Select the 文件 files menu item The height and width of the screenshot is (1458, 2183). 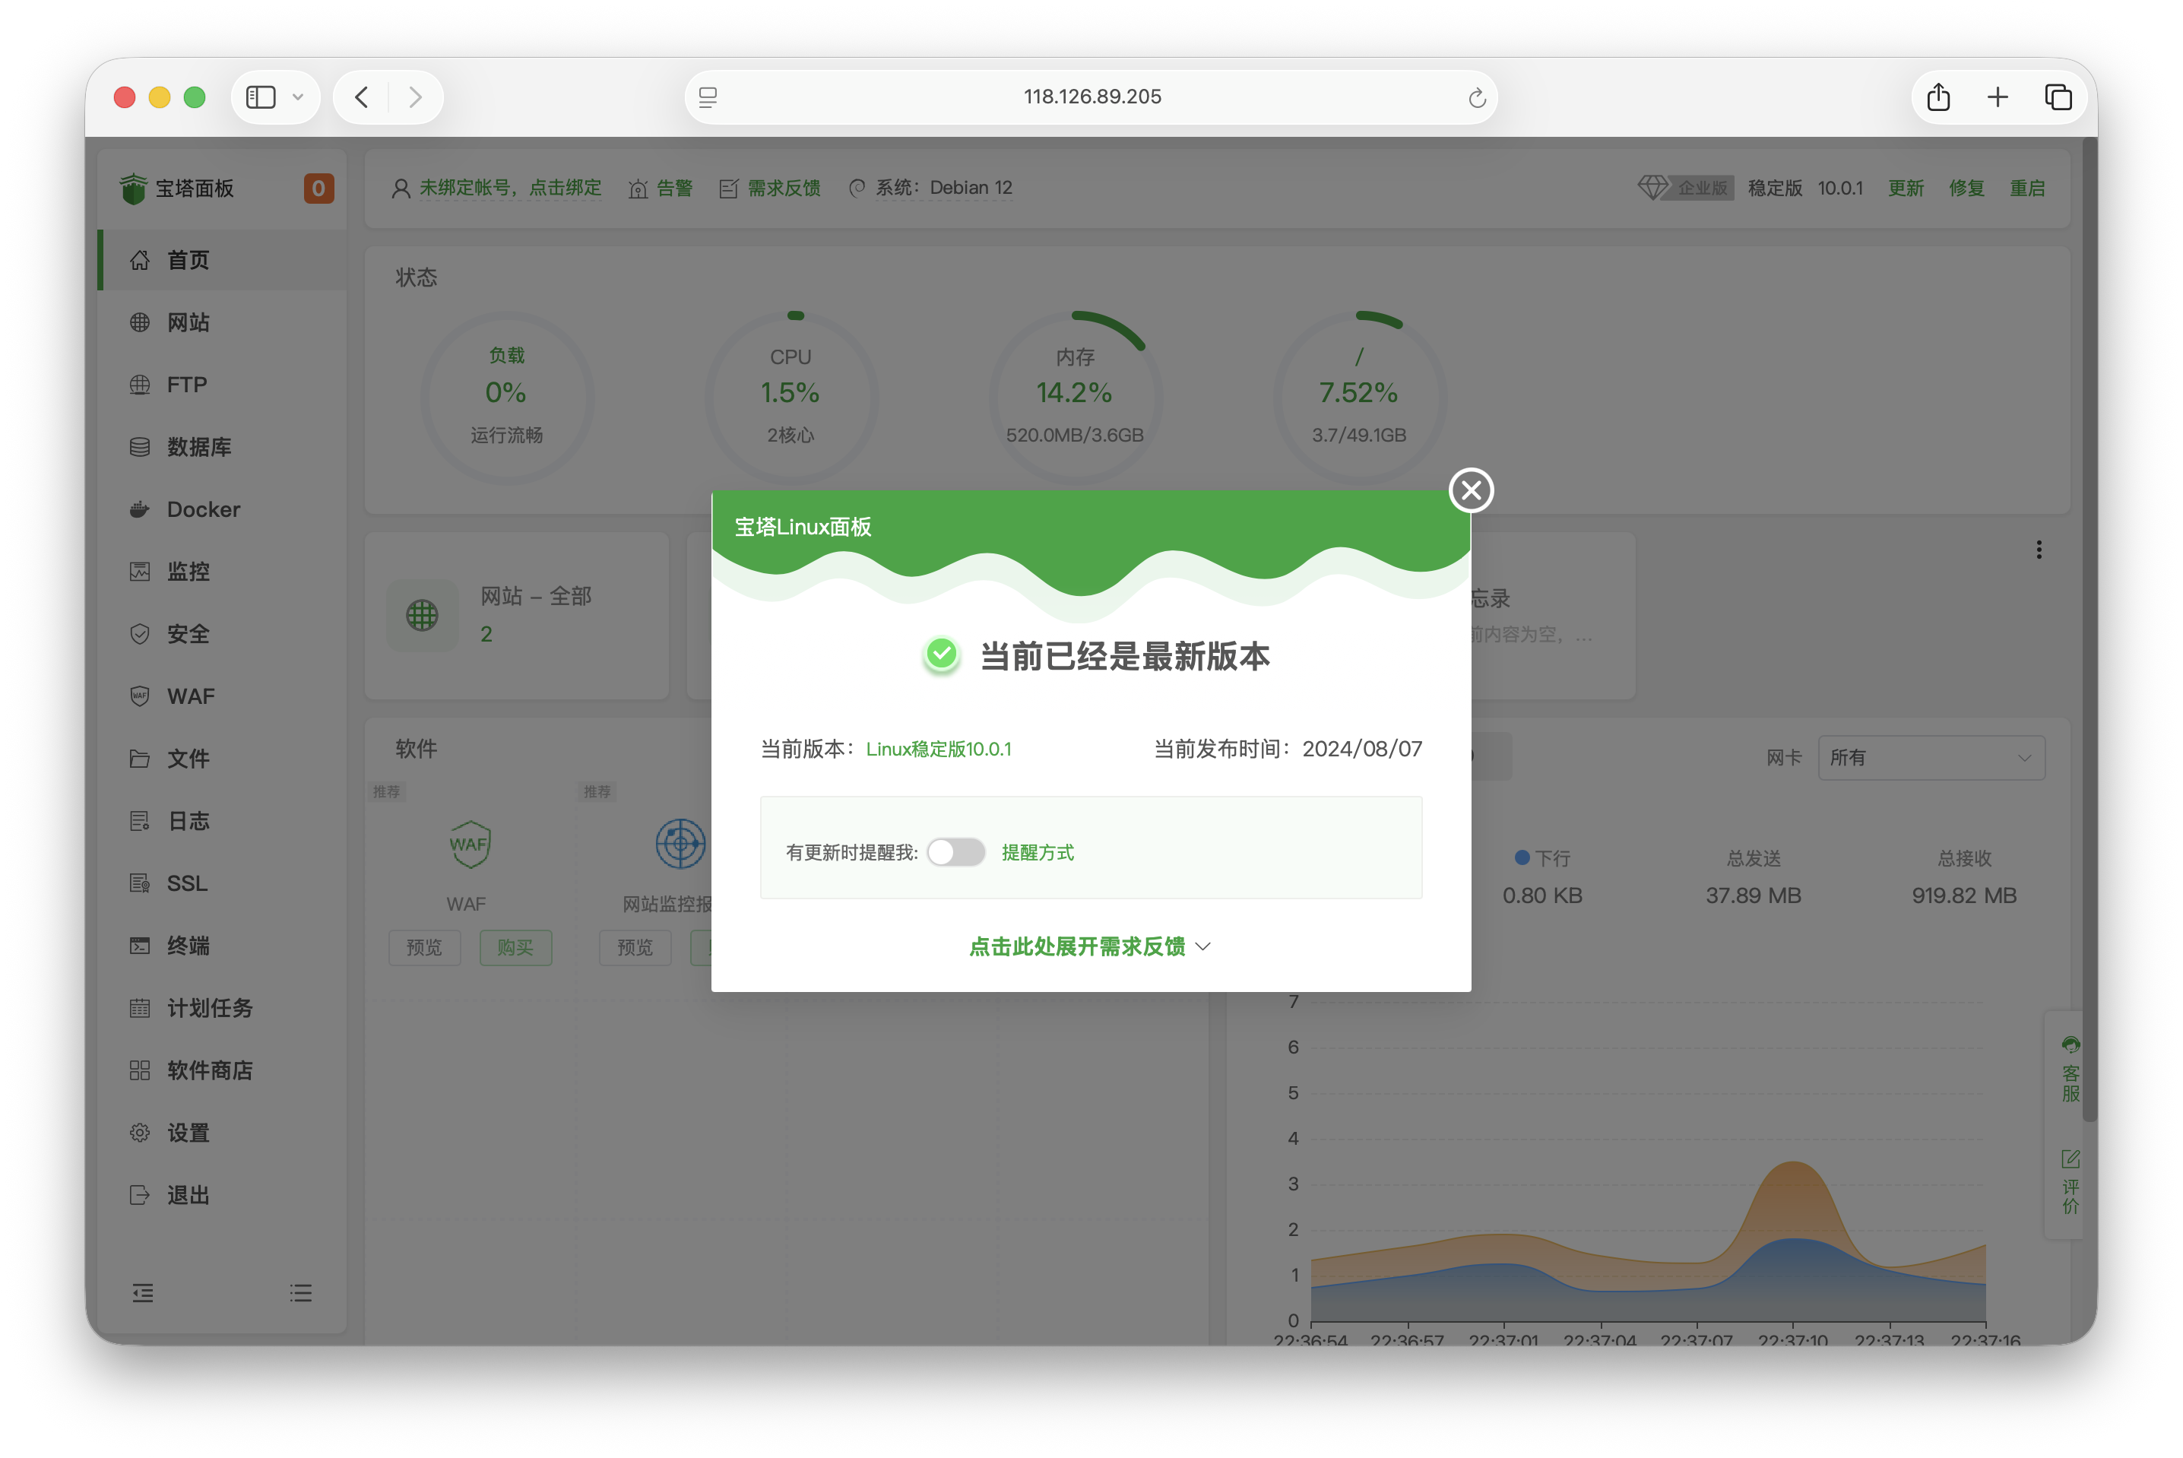coord(188,758)
